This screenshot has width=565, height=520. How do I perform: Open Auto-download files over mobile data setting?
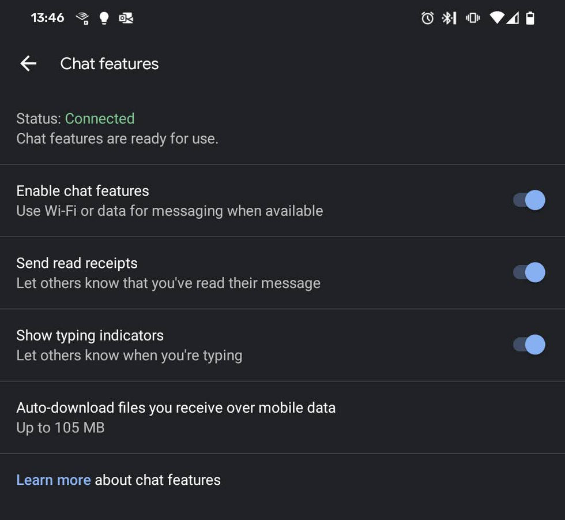[x=282, y=417]
